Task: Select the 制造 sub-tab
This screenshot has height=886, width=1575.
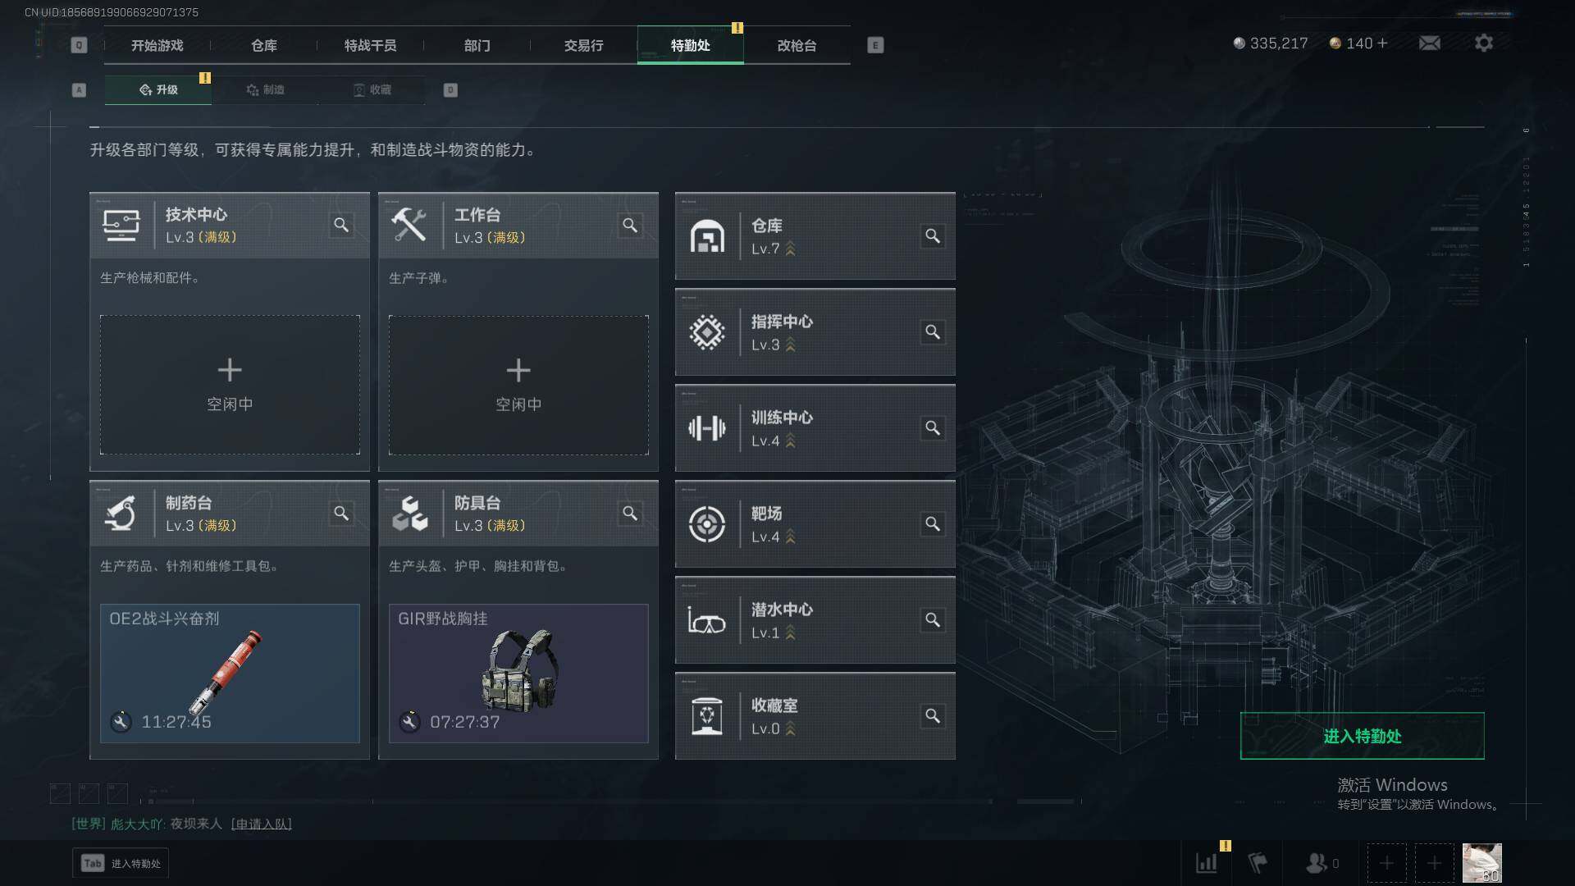Action: pyautogui.click(x=265, y=89)
